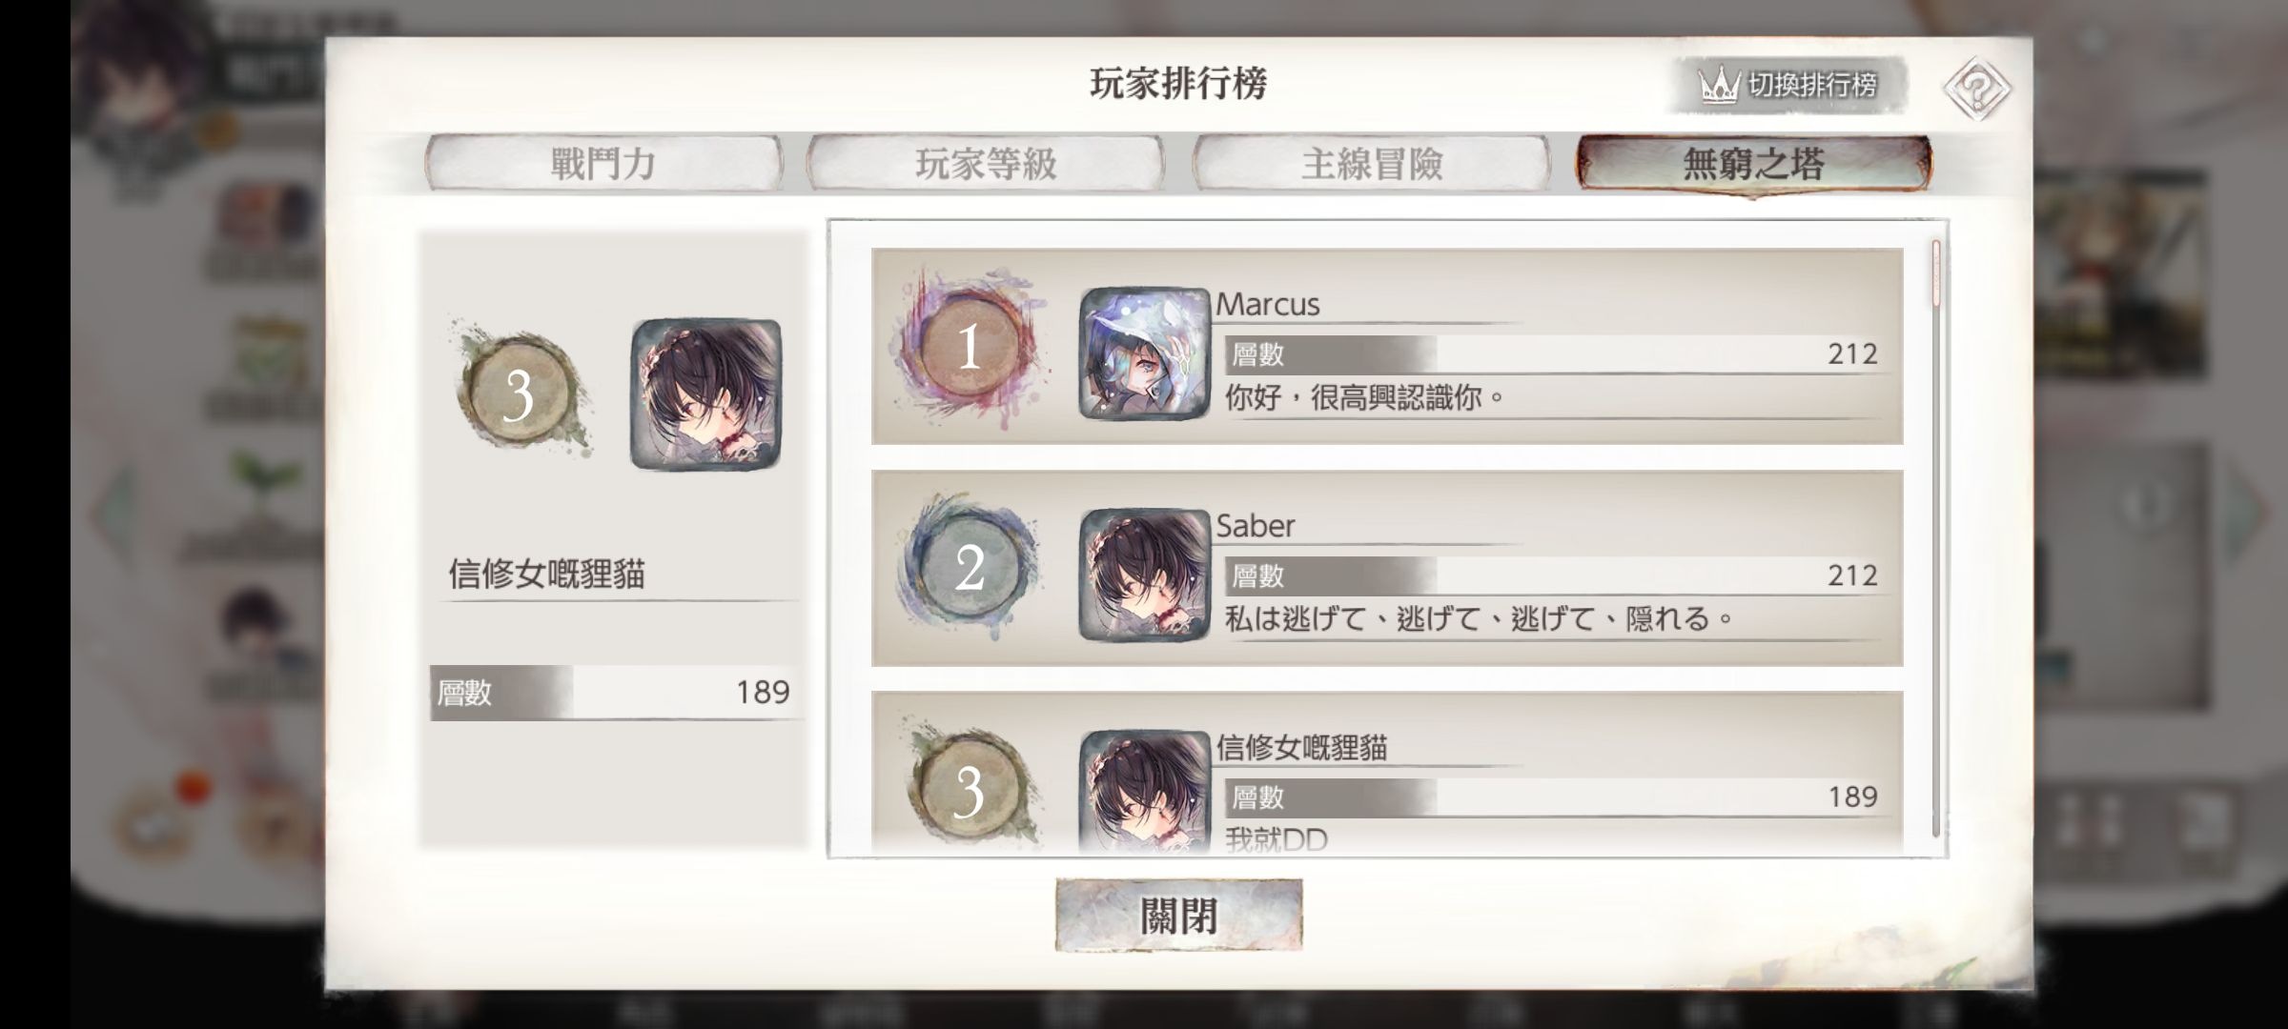
Task: Switch to the 戰鬥力 tab
Action: click(603, 164)
